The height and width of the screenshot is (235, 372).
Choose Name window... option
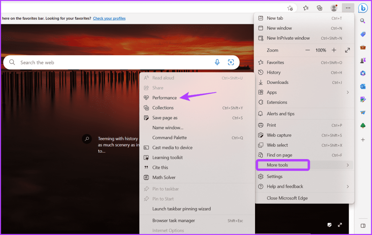(x=197, y=127)
